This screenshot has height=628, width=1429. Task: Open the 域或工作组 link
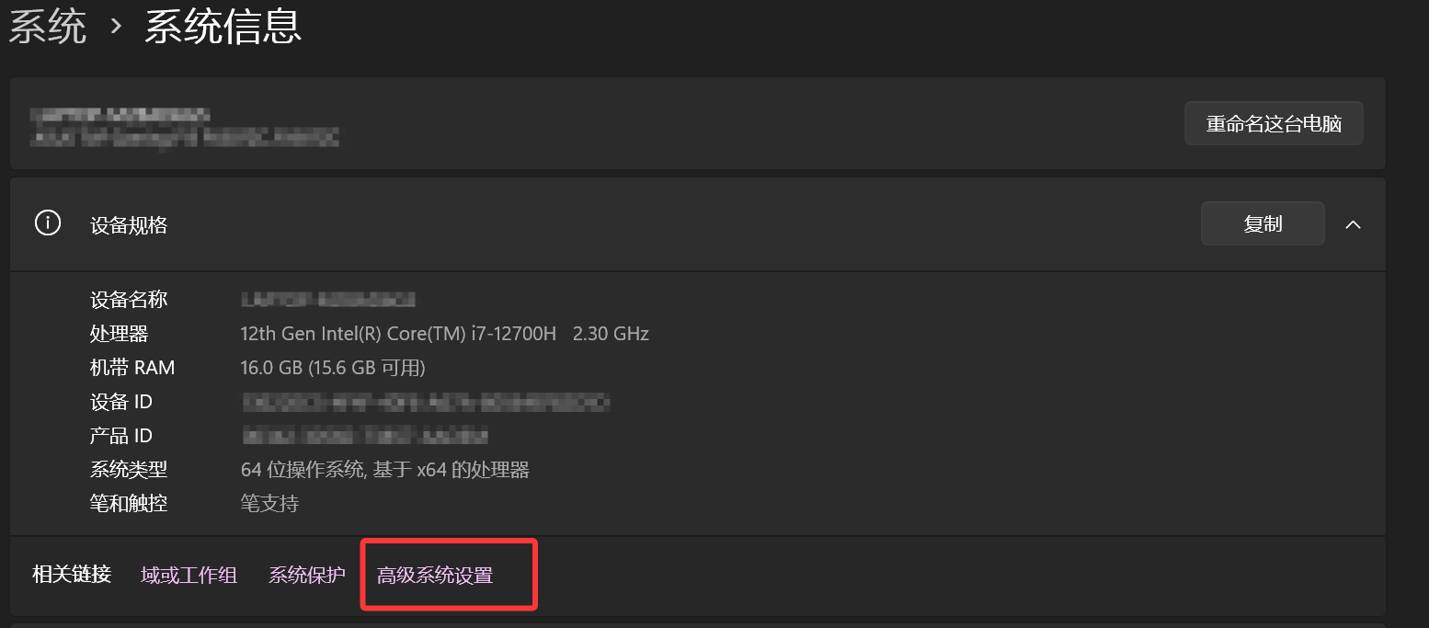click(x=189, y=576)
